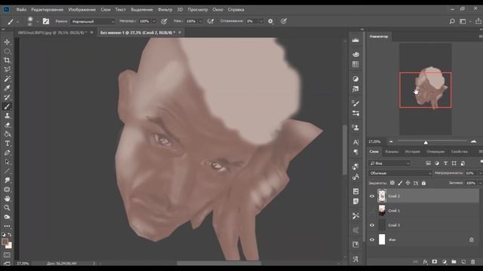
Task: Click the layer opacity 61% field
Action: (x=470, y=173)
